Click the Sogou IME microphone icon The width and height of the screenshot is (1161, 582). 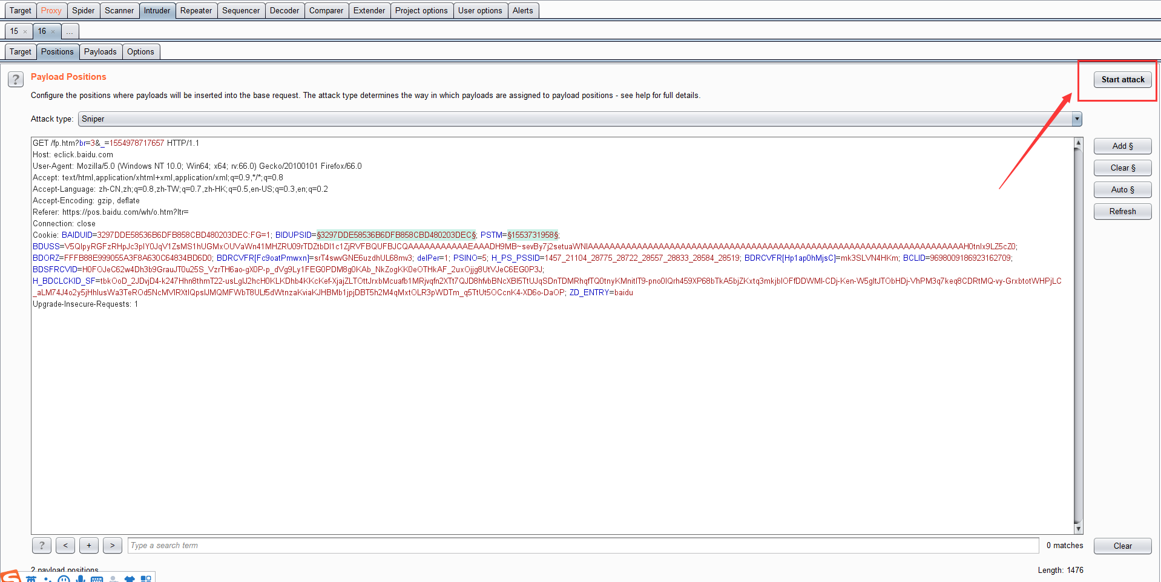[81, 579]
